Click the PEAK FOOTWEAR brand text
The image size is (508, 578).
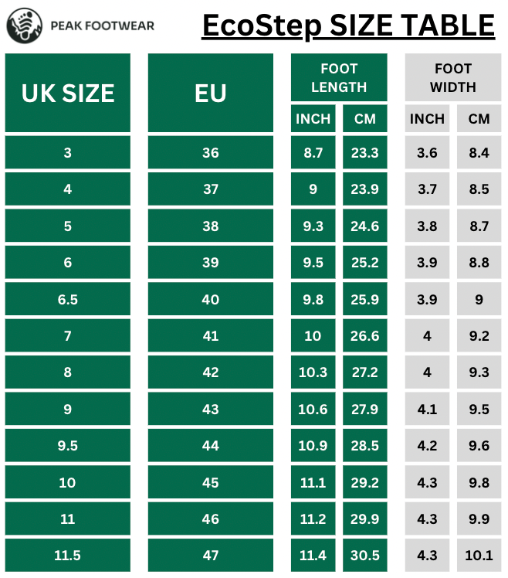tap(102, 25)
